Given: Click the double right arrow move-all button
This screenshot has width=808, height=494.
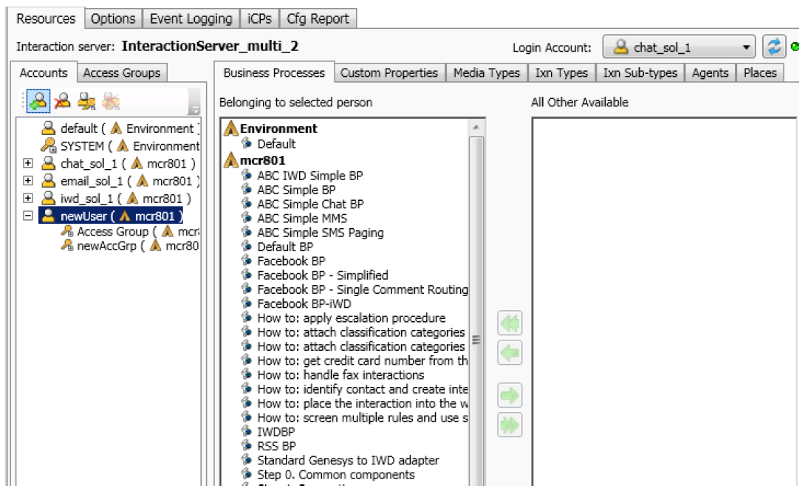Looking at the screenshot, I should [x=510, y=425].
